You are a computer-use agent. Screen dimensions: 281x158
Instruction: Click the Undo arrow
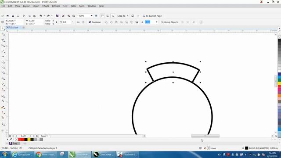pos(41,16)
